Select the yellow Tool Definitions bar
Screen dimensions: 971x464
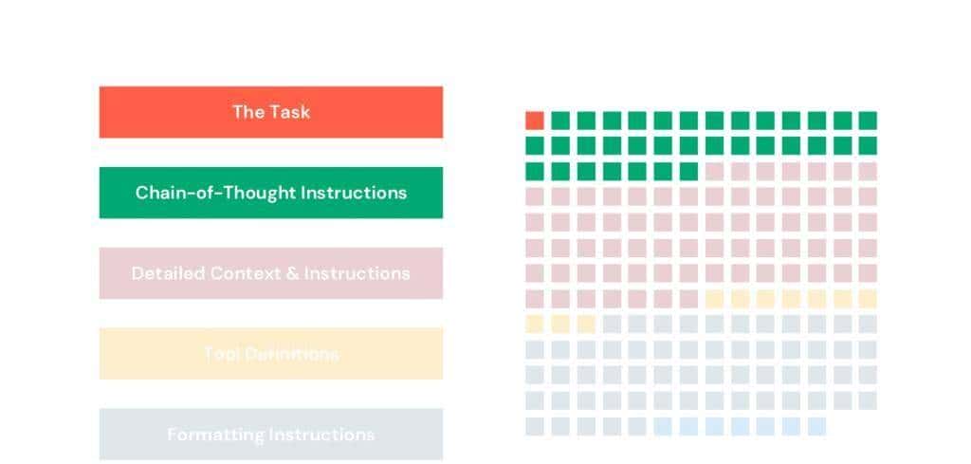[270, 354]
